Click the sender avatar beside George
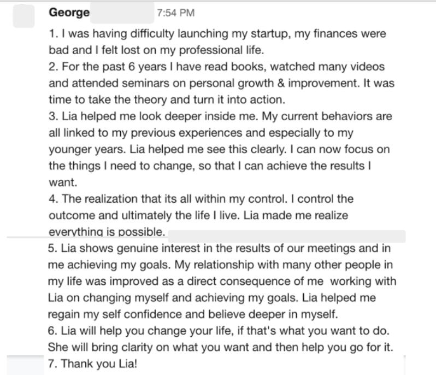This screenshot has width=436, height=375. click(x=23, y=16)
